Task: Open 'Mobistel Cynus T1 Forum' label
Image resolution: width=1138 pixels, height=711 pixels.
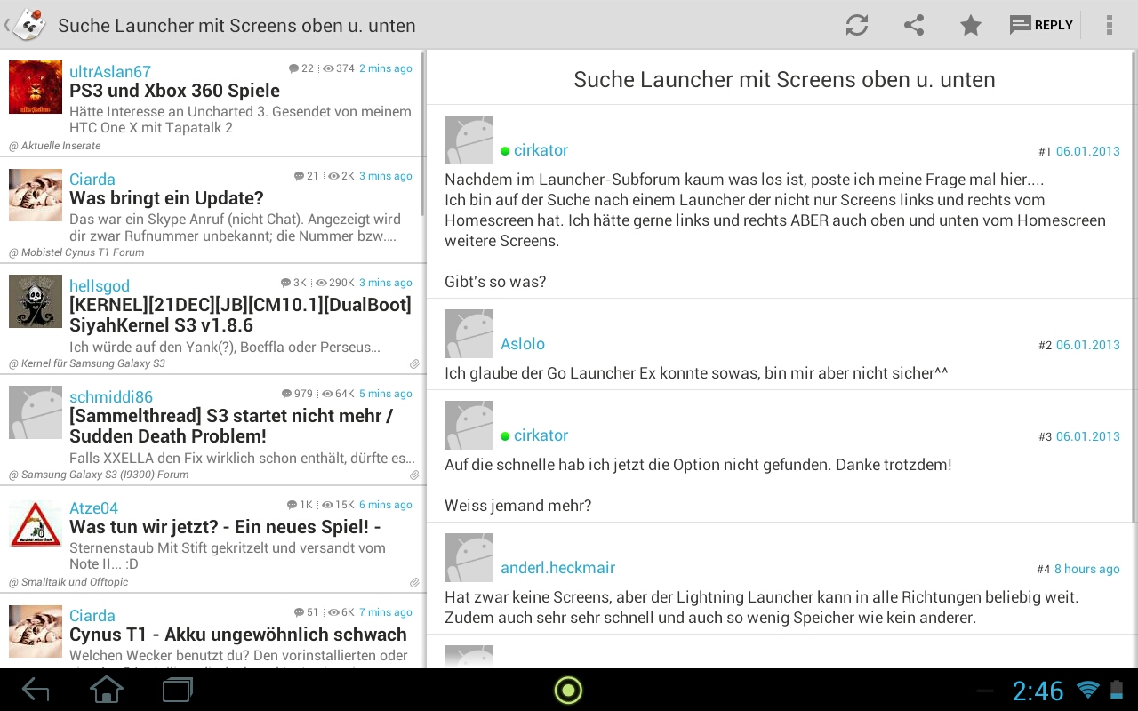Action: (x=76, y=252)
